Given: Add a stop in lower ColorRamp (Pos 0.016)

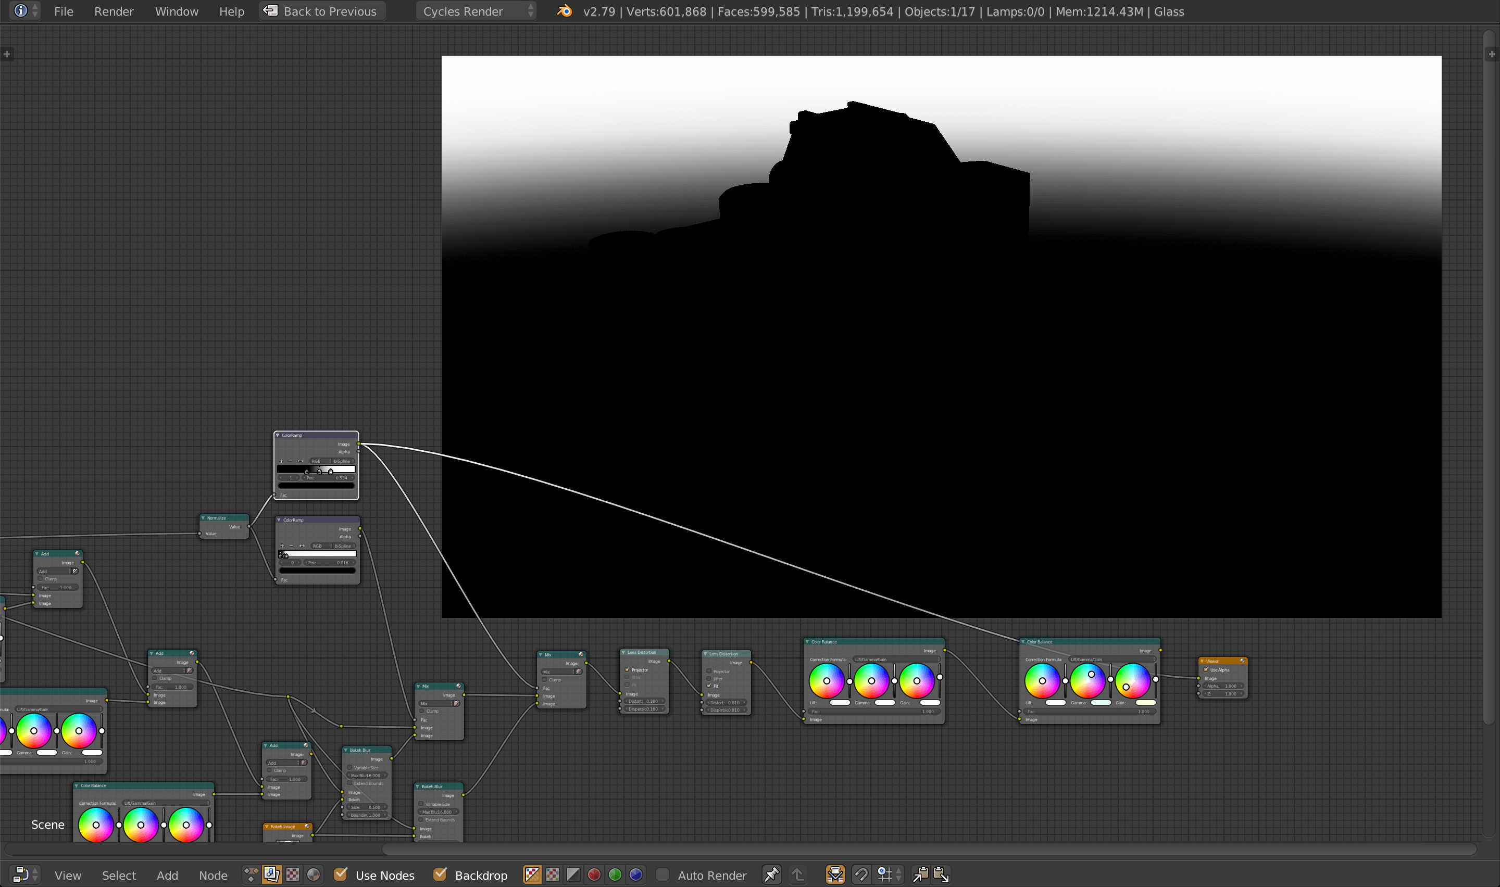Looking at the screenshot, I should tap(282, 546).
